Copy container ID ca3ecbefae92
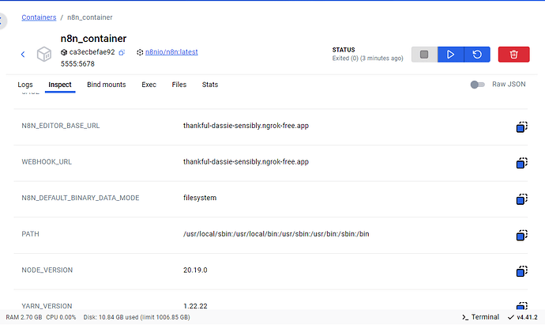This screenshot has width=545, height=325. pos(122,52)
